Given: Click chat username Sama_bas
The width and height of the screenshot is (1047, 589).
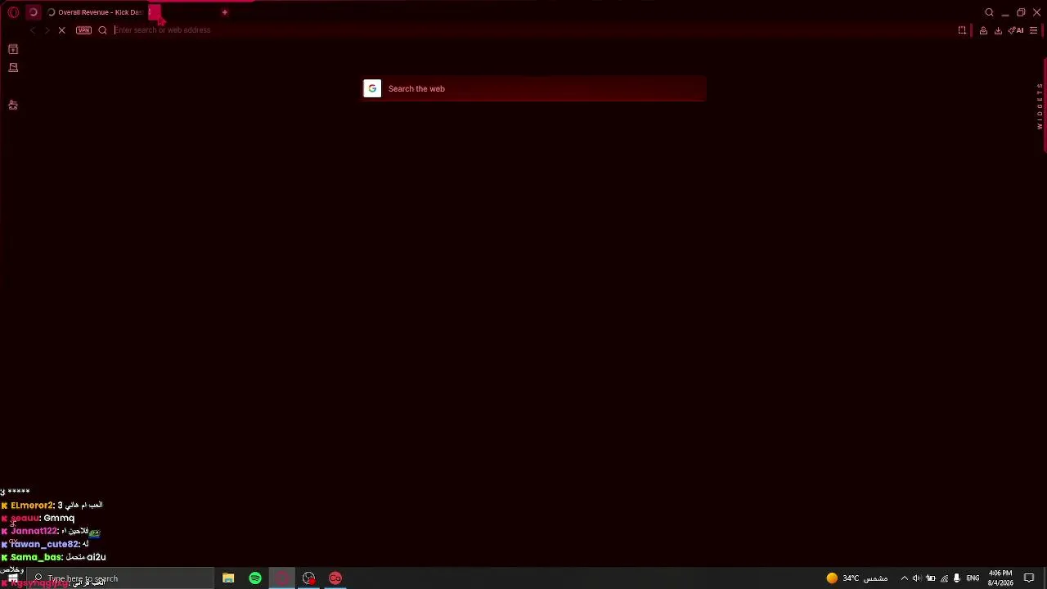Looking at the screenshot, I should pos(36,558).
